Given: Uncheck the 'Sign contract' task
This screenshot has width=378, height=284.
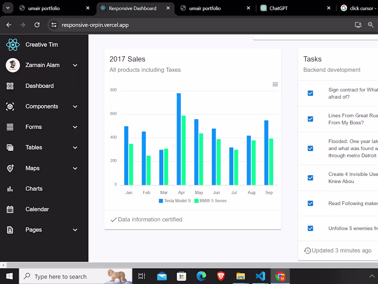Looking at the screenshot, I should pos(310,93).
